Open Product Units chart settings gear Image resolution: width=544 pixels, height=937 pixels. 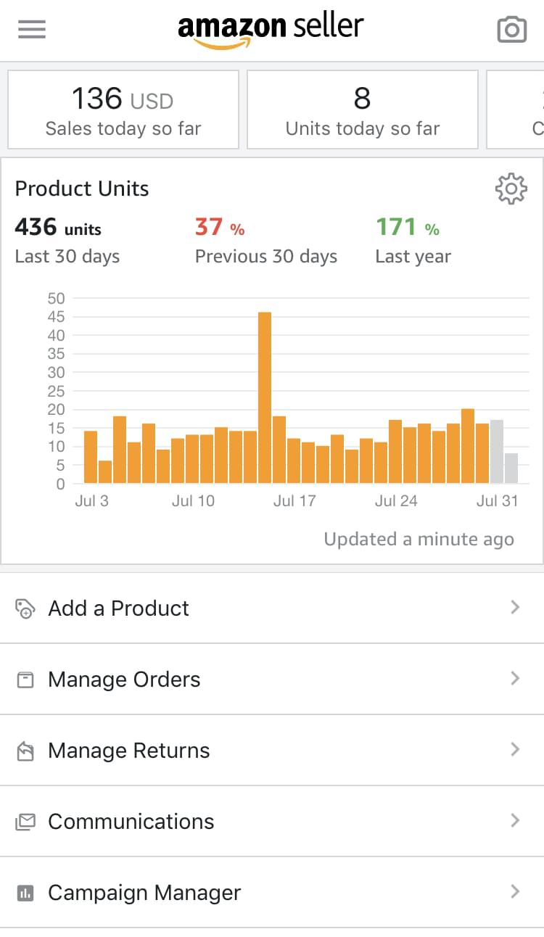point(511,189)
